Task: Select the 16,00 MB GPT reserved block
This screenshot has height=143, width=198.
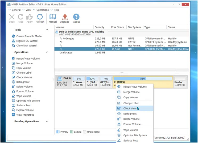Action: 106,81
